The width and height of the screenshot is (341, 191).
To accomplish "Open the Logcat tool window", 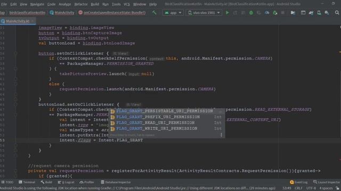I will click(66, 182).
